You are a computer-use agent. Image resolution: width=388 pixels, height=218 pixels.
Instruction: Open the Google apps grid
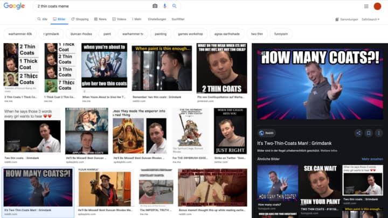point(366,6)
